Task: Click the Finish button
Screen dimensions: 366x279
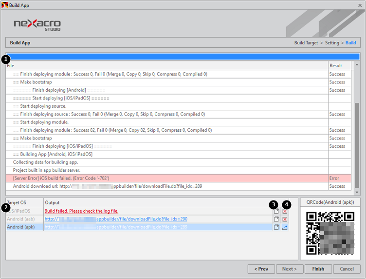Action: [318, 269]
